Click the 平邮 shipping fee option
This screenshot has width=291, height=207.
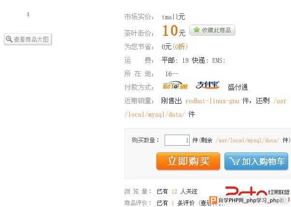pos(168,60)
